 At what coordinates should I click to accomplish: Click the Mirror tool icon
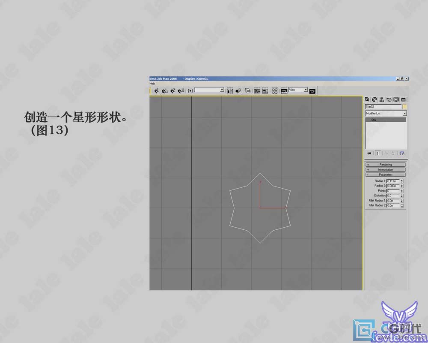tap(230, 91)
